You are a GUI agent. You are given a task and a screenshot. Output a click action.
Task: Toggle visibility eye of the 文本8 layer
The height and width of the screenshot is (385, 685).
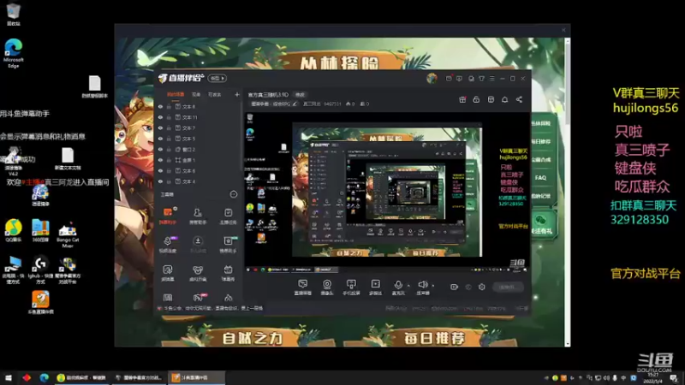[160, 106]
